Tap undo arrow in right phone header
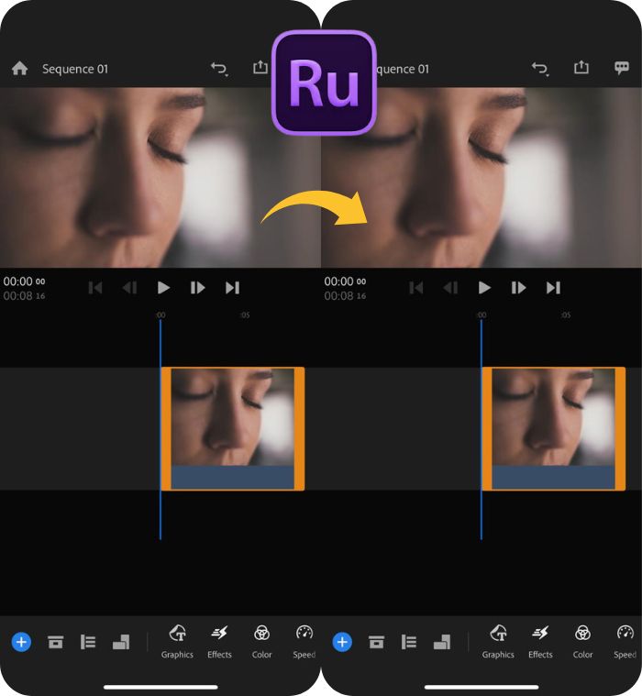 [x=540, y=69]
